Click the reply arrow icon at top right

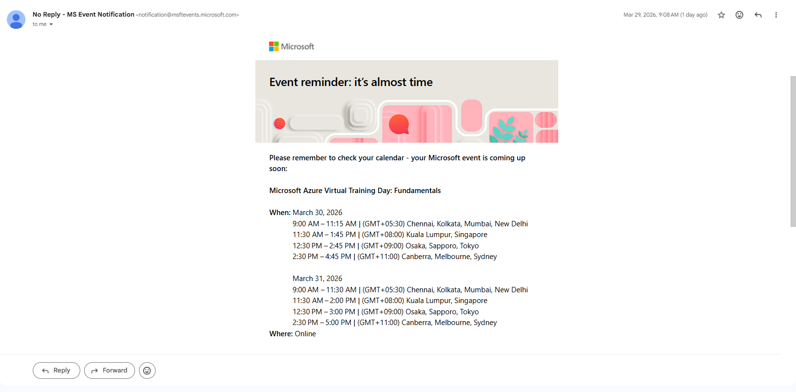pyautogui.click(x=758, y=15)
